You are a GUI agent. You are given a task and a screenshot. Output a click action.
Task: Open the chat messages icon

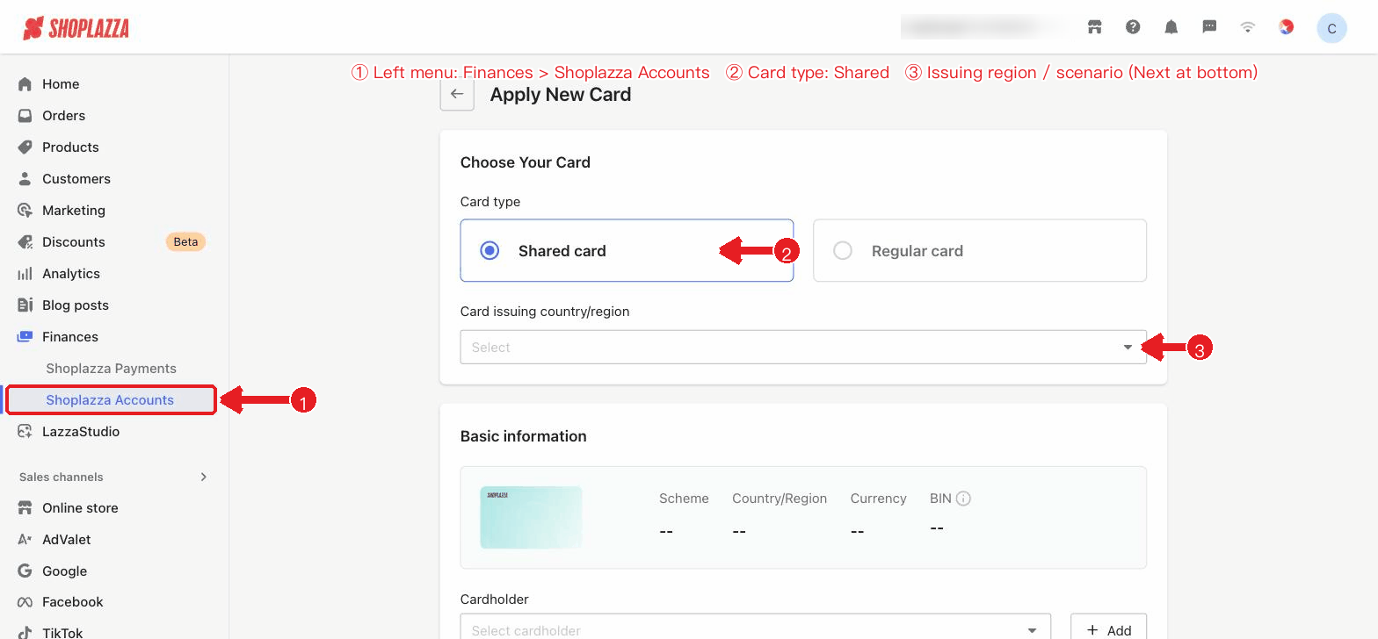click(x=1209, y=27)
